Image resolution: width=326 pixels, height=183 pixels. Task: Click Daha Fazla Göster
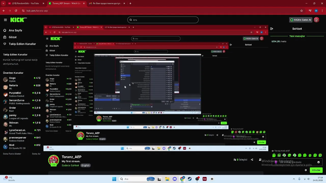pos(12,154)
